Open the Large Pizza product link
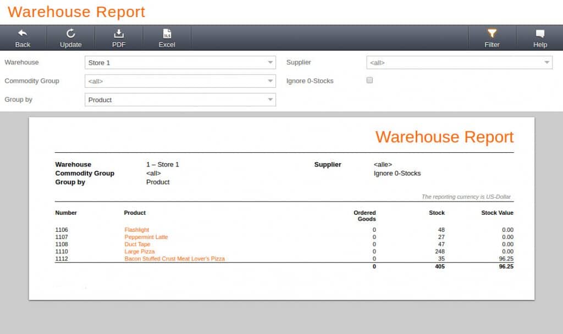Screen dimensions: 563x334 140,252
